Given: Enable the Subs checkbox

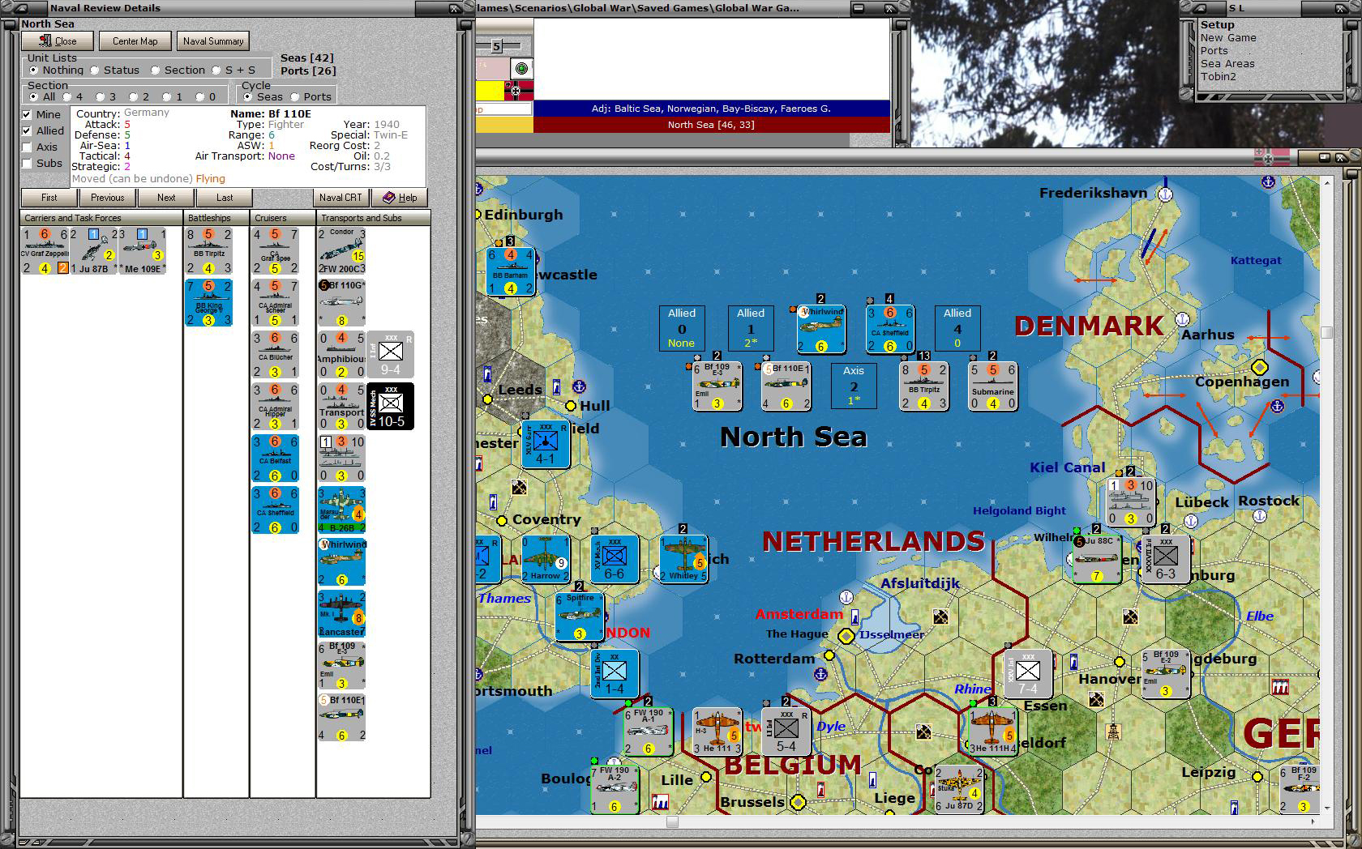Looking at the screenshot, I should coord(42,163).
